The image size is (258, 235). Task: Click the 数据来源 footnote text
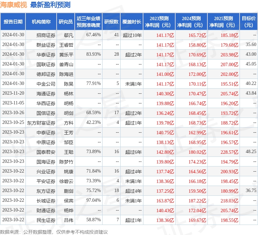tap(54, 232)
